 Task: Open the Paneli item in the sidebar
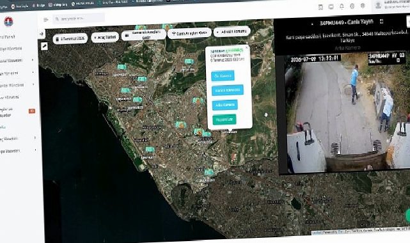pyautogui.click(x=7, y=37)
